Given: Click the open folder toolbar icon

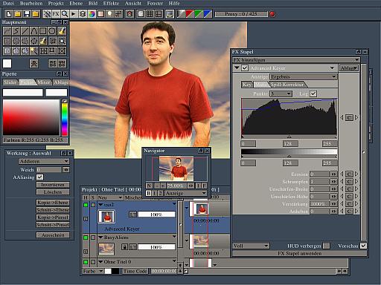Looking at the screenshot, I should click(x=18, y=14).
